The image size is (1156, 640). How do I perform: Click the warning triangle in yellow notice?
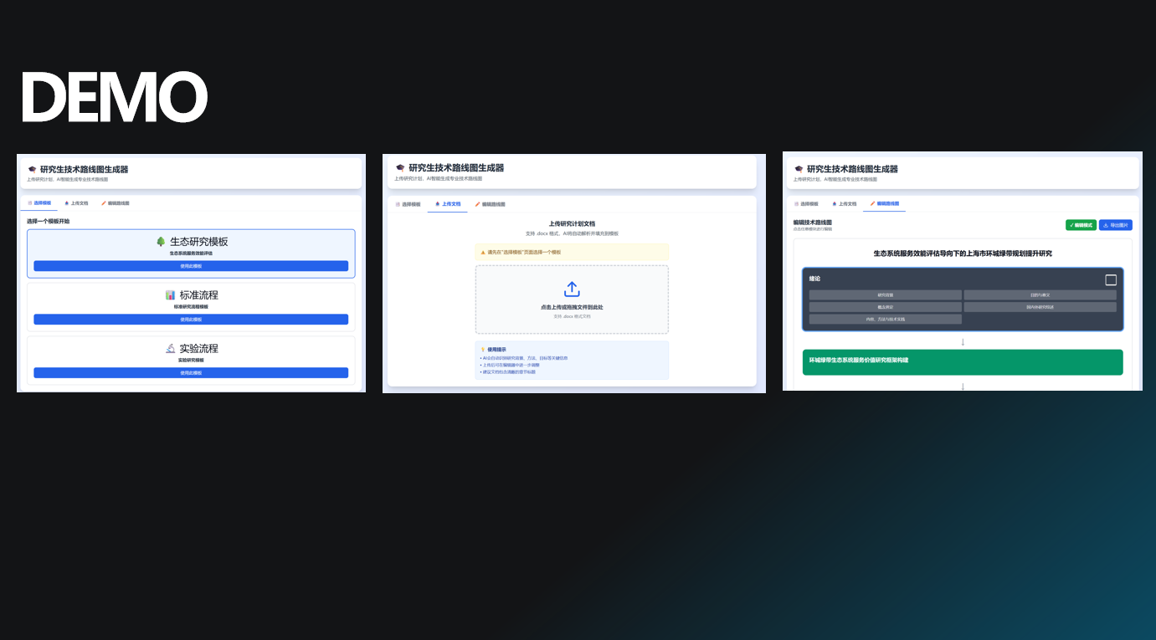[x=483, y=252]
